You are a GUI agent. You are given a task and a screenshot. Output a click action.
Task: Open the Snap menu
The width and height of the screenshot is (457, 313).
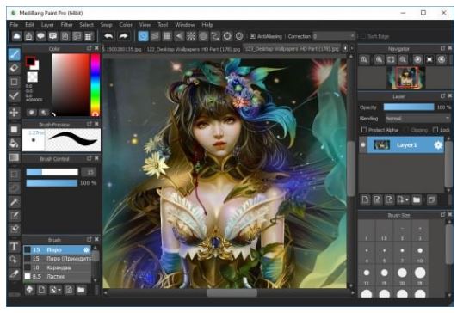107,25
